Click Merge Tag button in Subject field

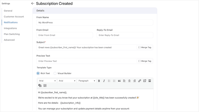(x=145, y=47)
